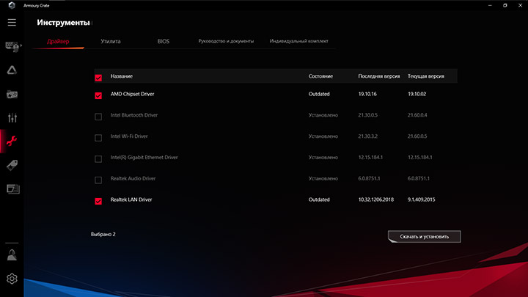Switch to the Драйвер tab
Image resolution: width=528 pixels, height=297 pixels.
tap(58, 41)
